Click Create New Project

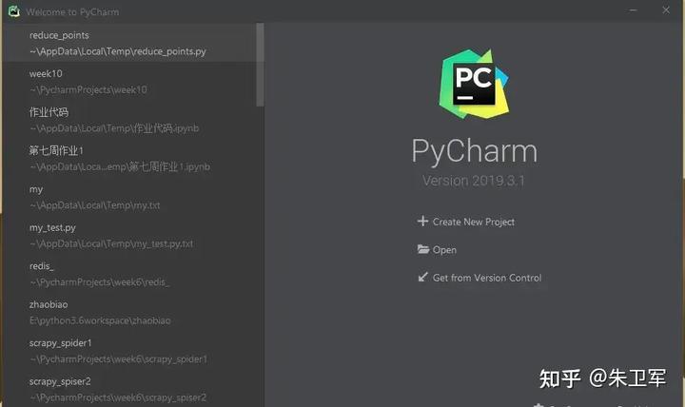[x=473, y=222]
